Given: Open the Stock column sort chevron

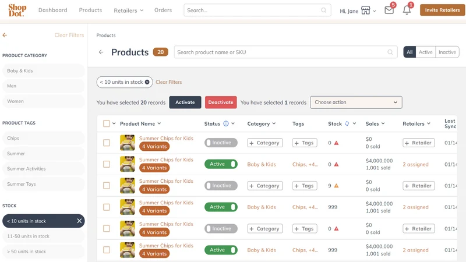Looking at the screenshot, I should click(354, 123).
